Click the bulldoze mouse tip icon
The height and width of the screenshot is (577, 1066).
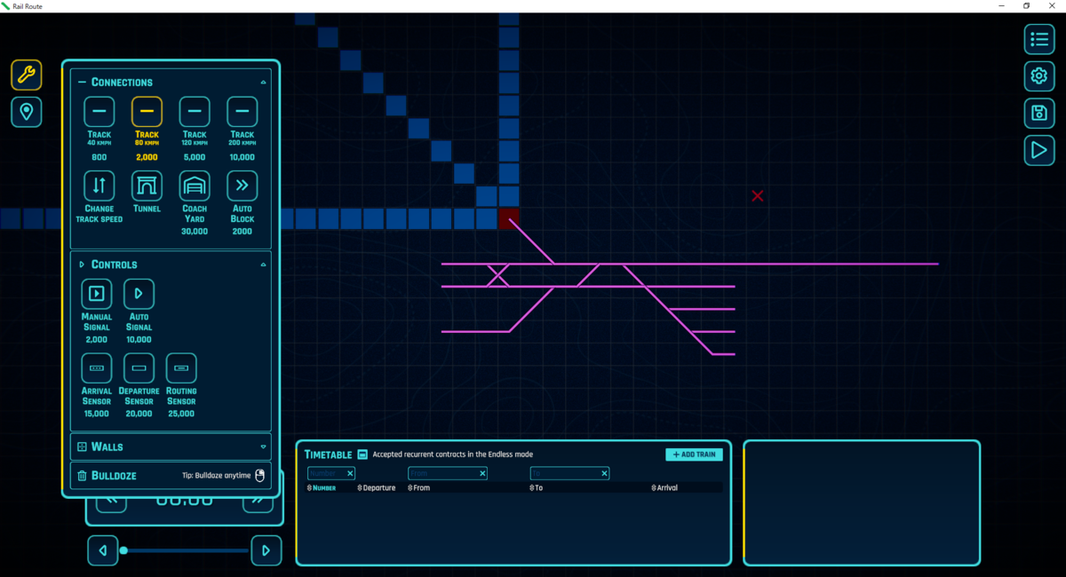260,476
